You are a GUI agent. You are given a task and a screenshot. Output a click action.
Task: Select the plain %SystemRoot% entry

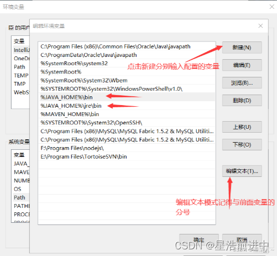(127, 72)
